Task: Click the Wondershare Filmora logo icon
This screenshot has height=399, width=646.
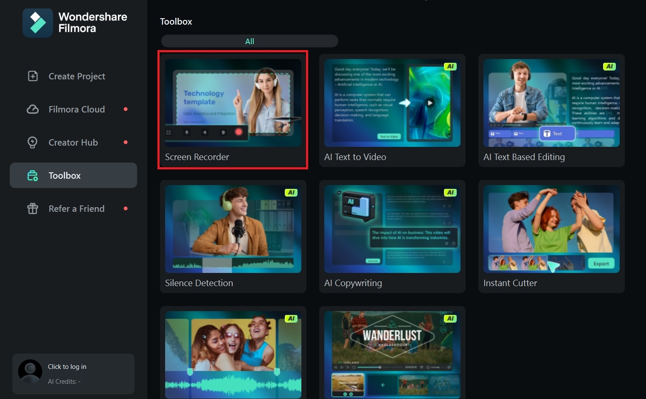Action: [38, 23]
